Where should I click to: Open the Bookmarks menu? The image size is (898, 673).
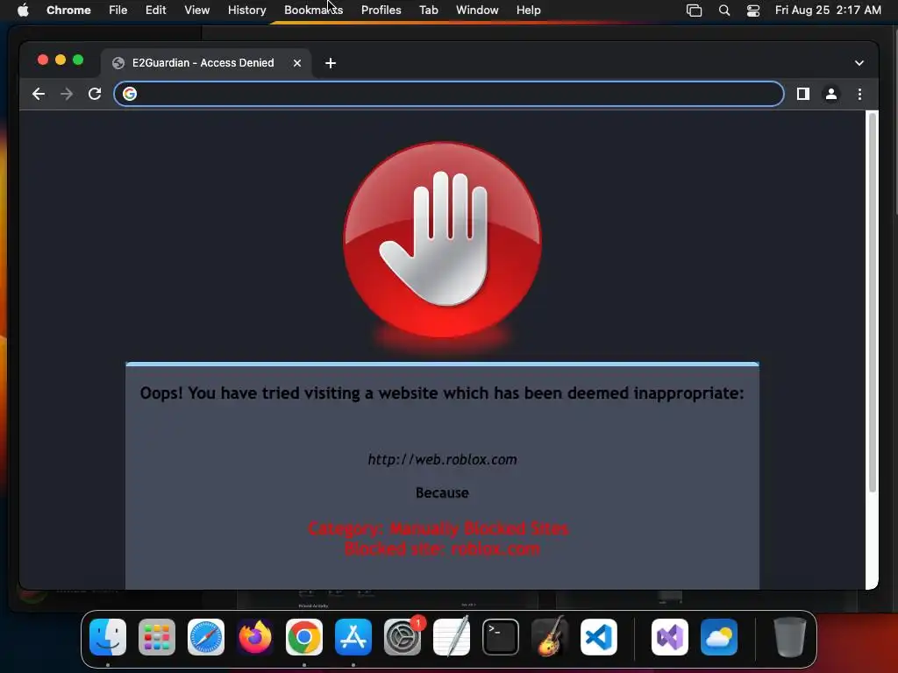click(313, 10)
